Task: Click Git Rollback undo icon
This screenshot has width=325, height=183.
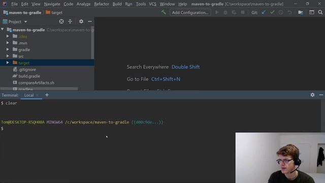Action: click(289, 12)
